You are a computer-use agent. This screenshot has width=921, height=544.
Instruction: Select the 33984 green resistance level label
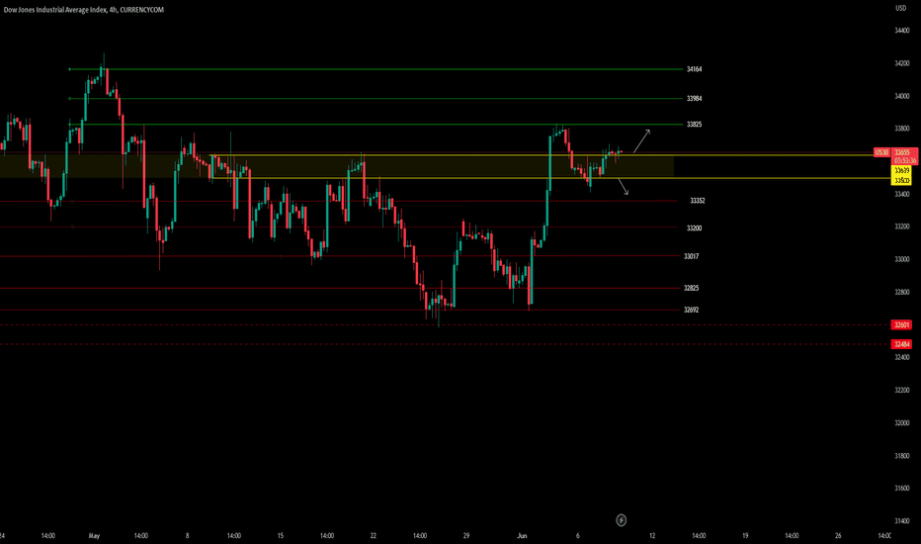694,98
